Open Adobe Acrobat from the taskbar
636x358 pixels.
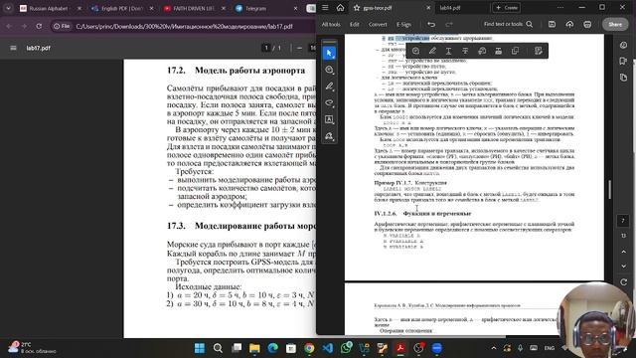(x=400, y=348)
